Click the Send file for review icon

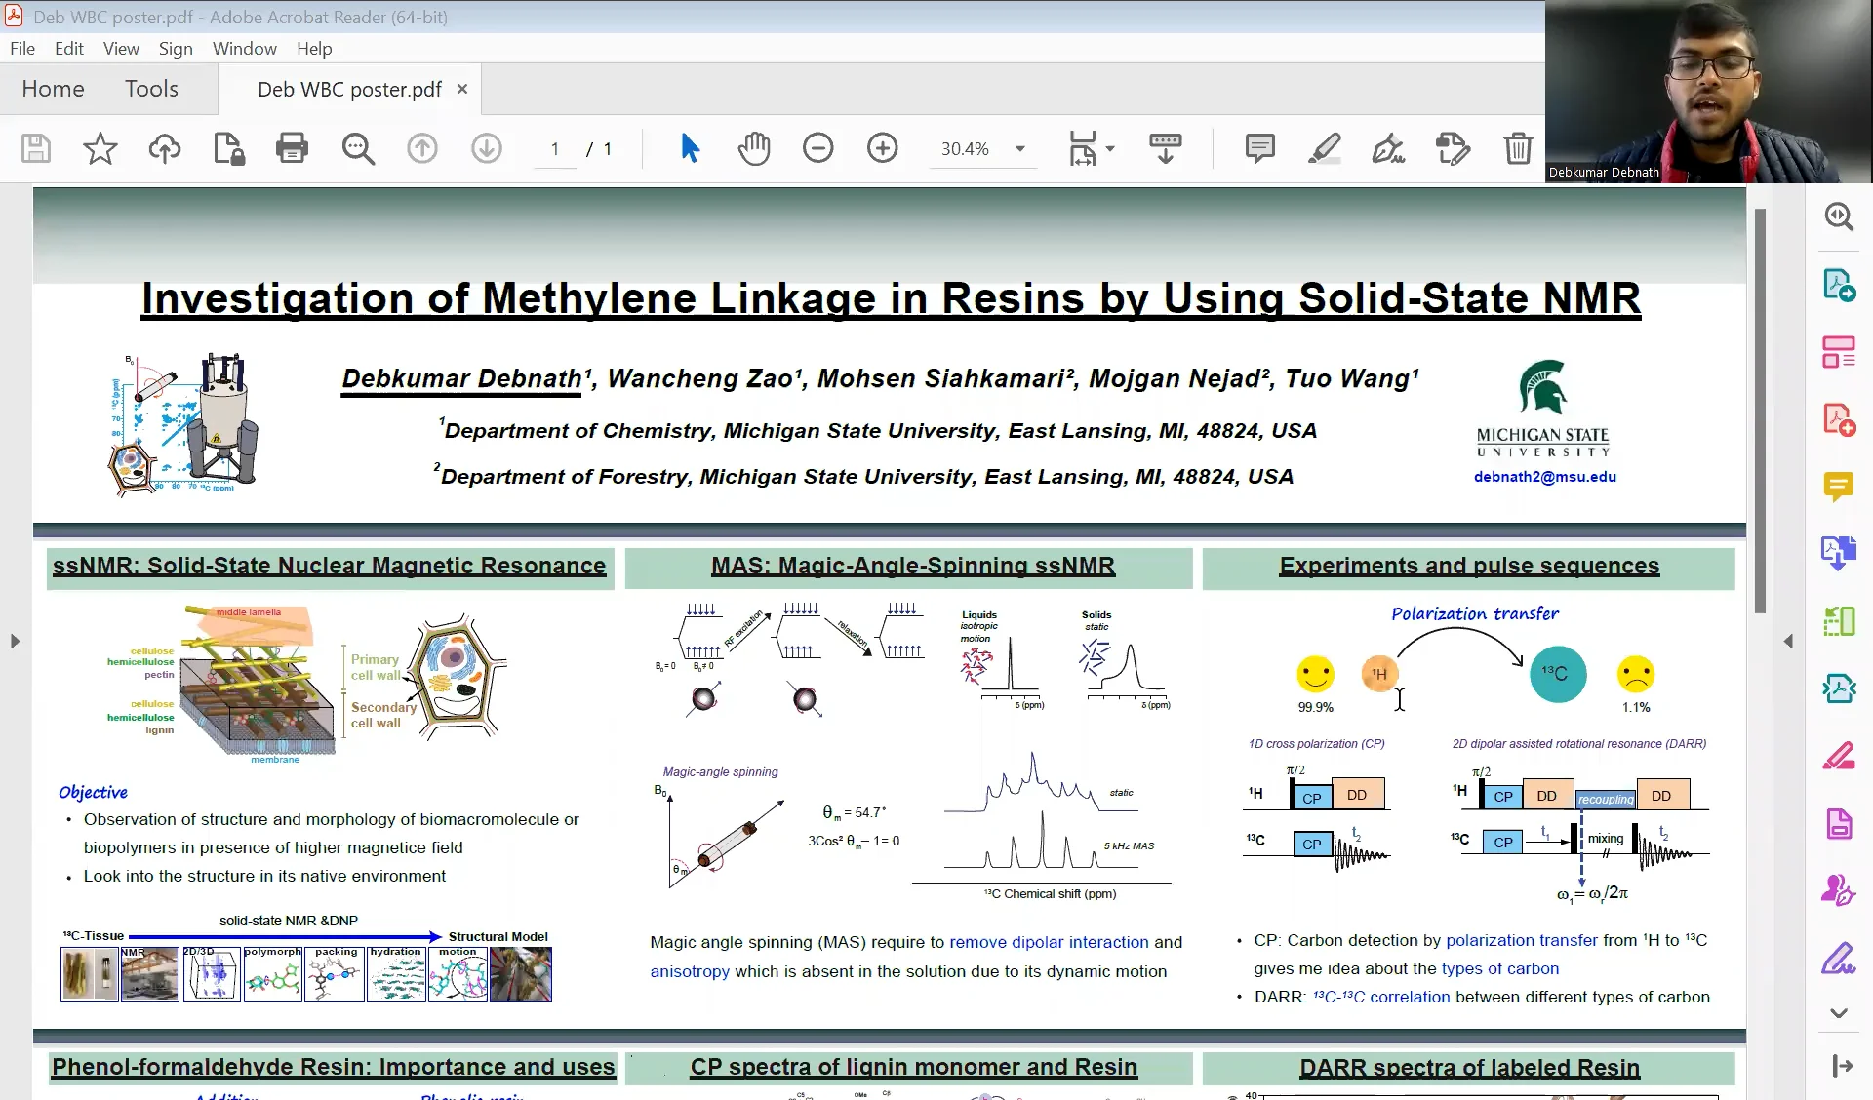1453,148
